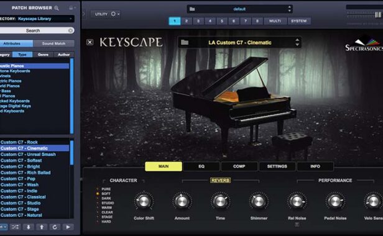Select the WARM character mode
Viewport: 383px width, 236px height.
(107, 207)
